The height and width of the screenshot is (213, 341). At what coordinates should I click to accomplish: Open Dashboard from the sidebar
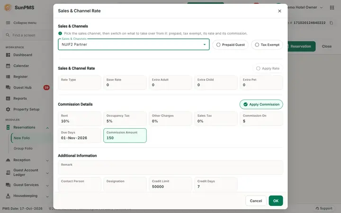[x=23, y=55]
